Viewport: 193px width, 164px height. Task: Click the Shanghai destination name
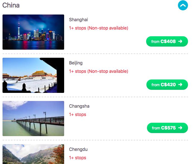click(x=78, y=20)
